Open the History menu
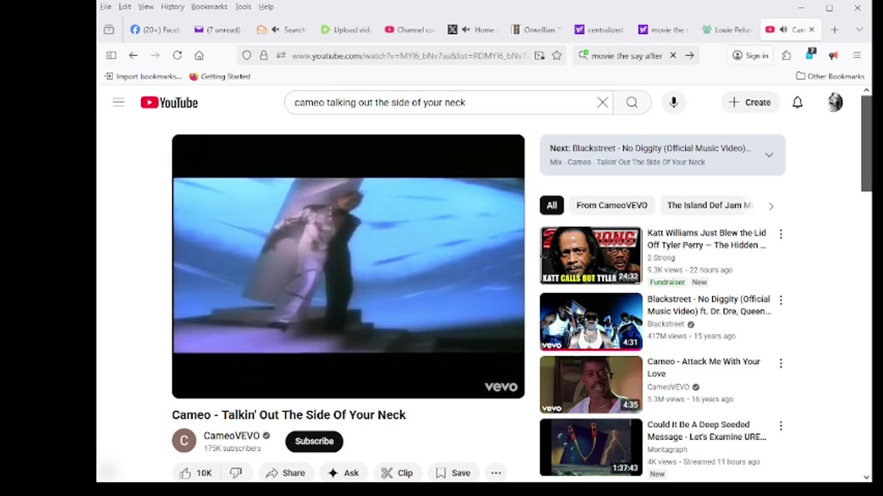This screenshot has width=883, height=496. 172,7
